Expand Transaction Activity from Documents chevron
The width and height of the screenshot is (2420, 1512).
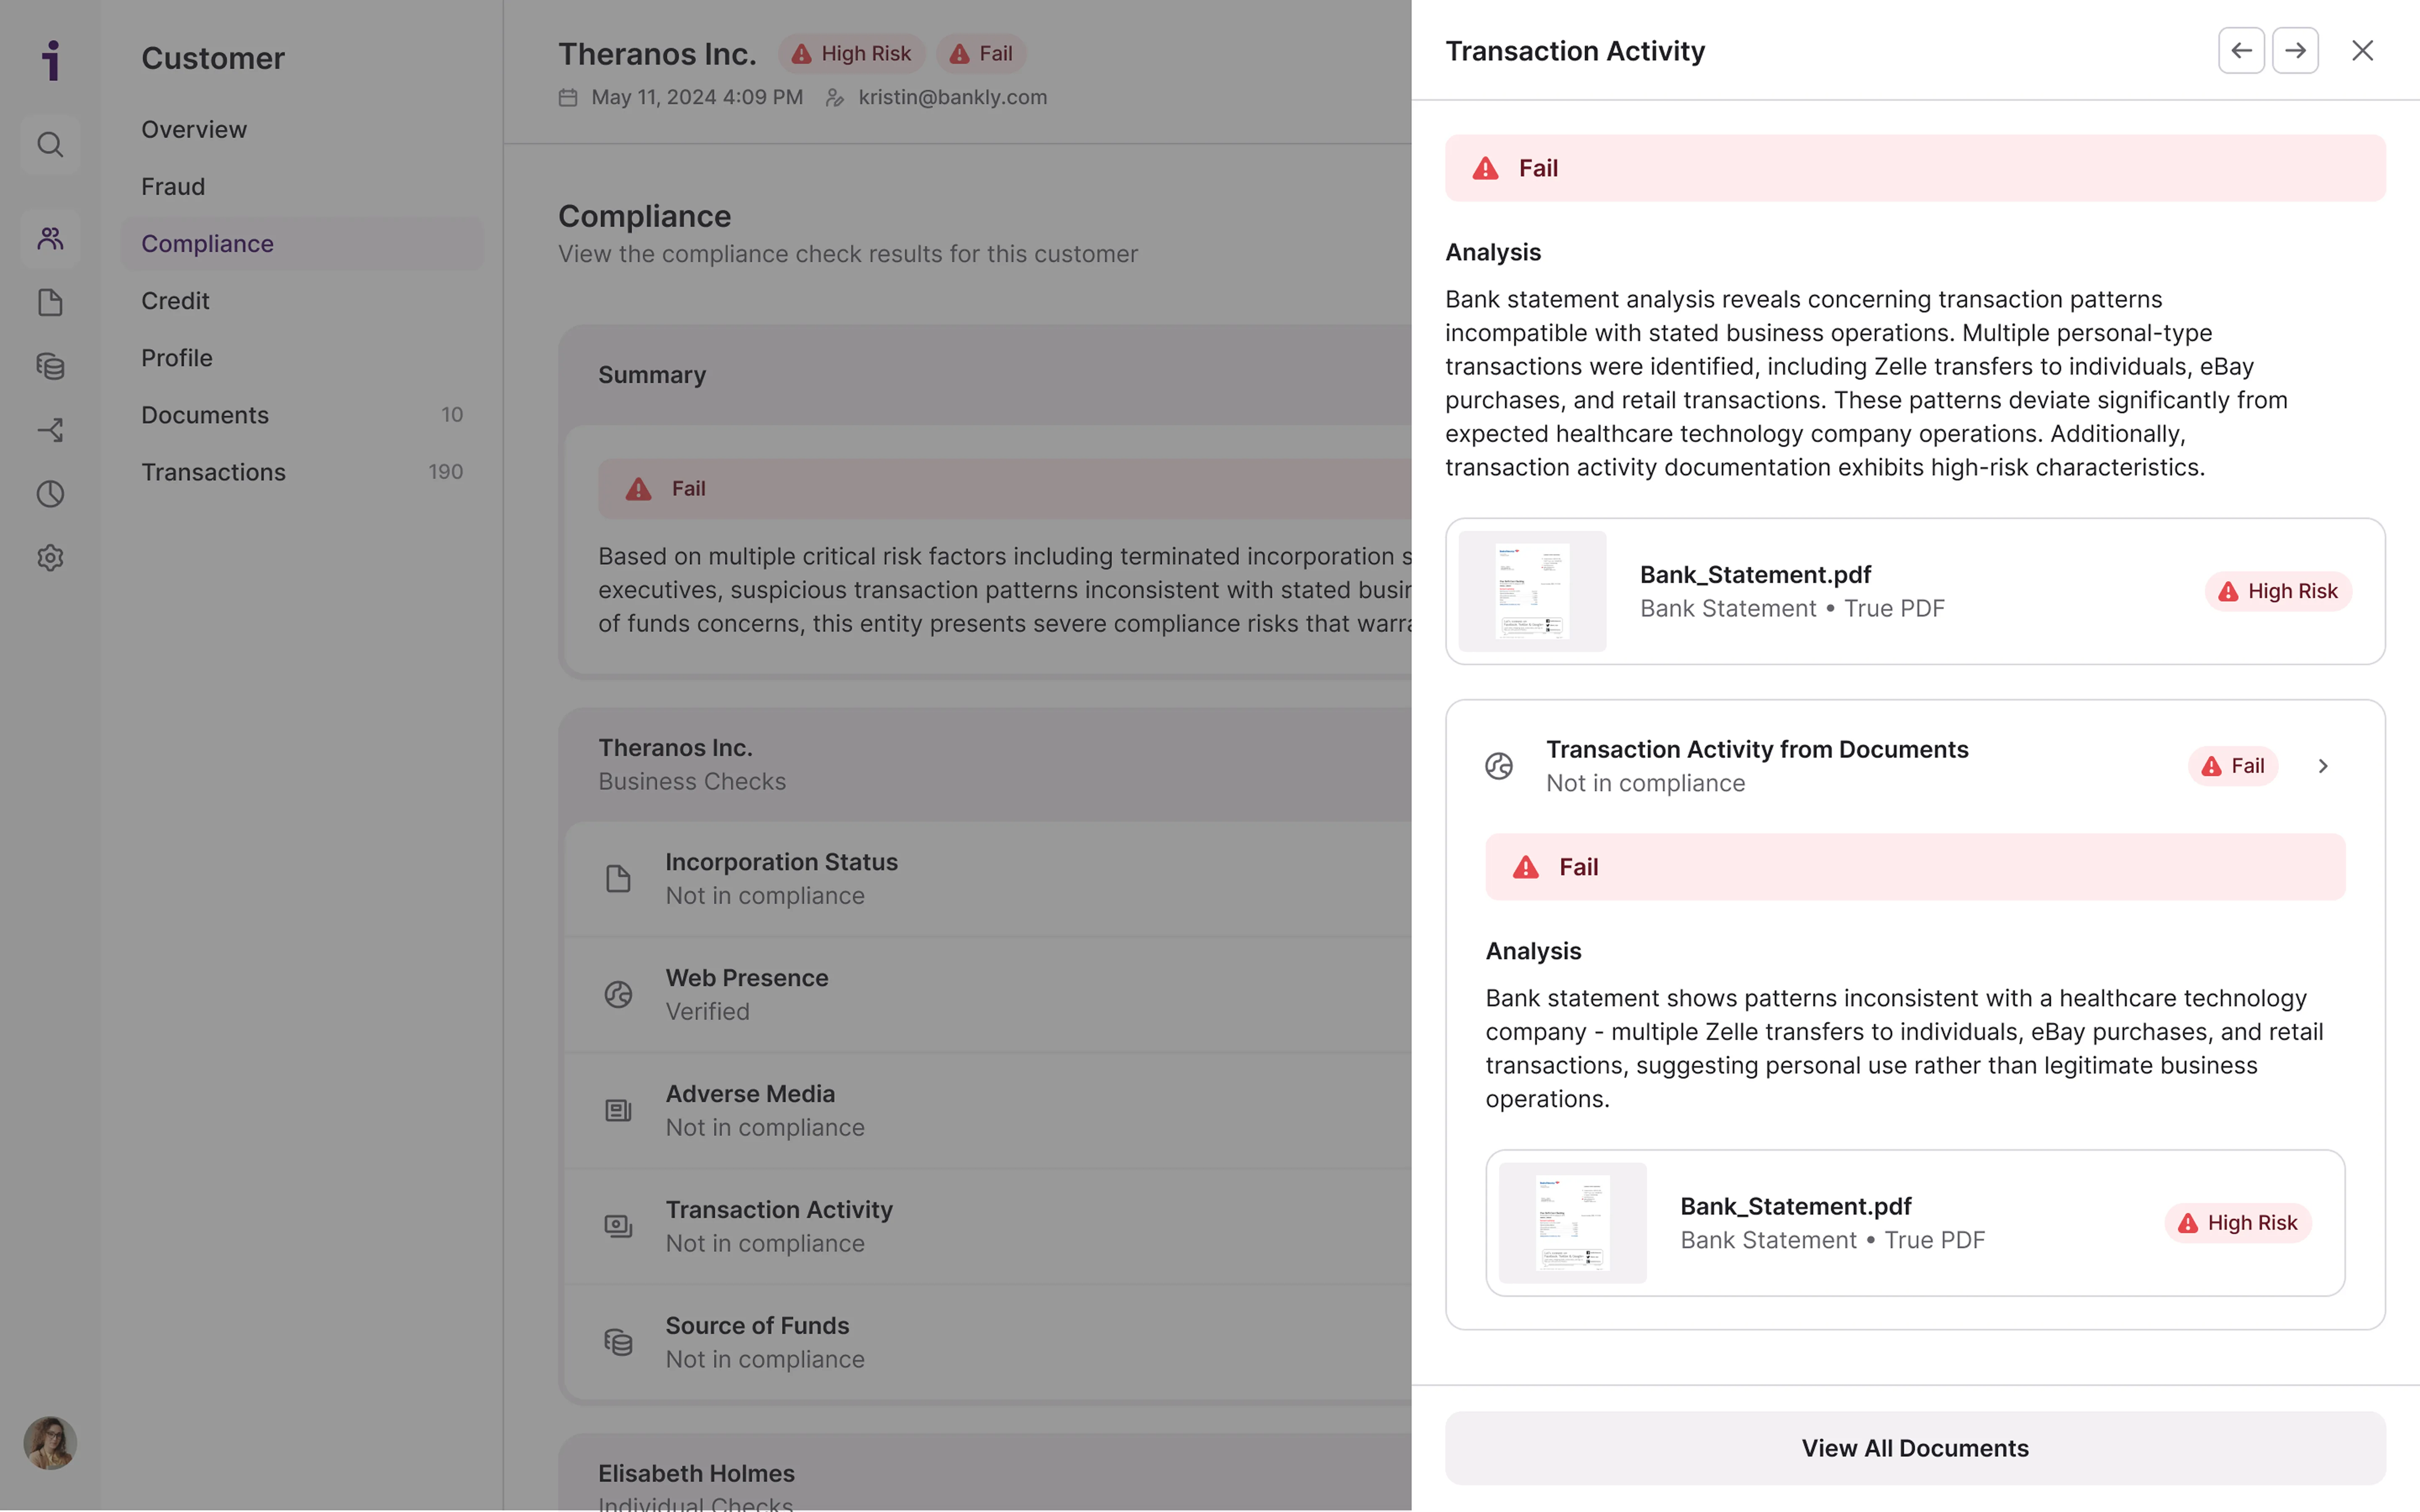(x=2323, y=766)
